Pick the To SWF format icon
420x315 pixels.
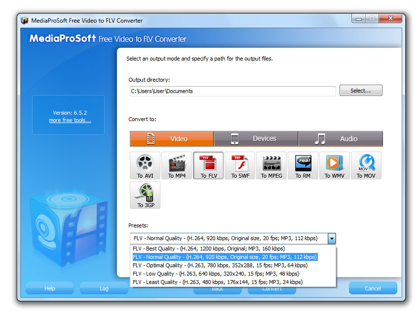click(x=240, y=165)
